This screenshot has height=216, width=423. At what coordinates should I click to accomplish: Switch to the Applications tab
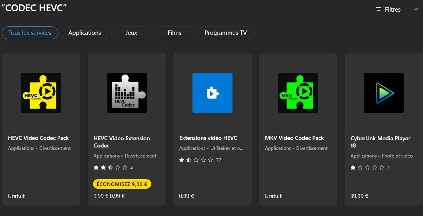tap(85, 33)
